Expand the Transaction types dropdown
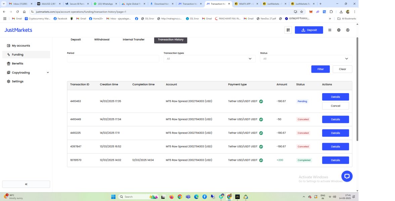This screenshot has width=395, height=201. (209, 59)
